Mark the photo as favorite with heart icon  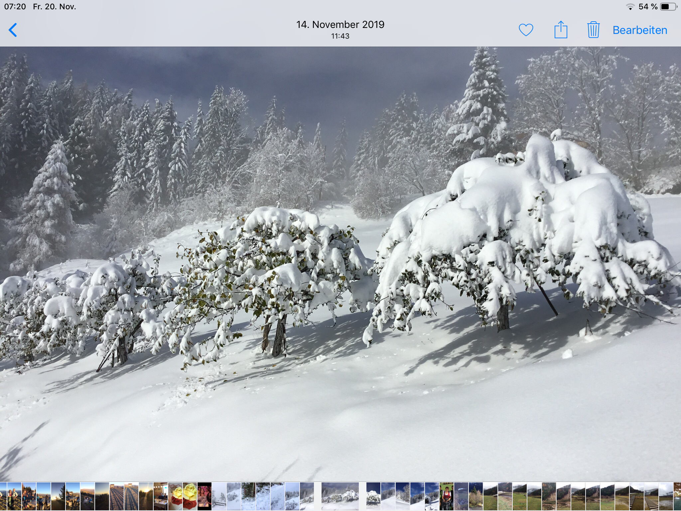526,30
